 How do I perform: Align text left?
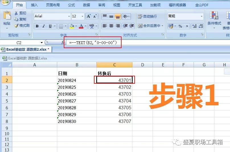tap(104, 26)
